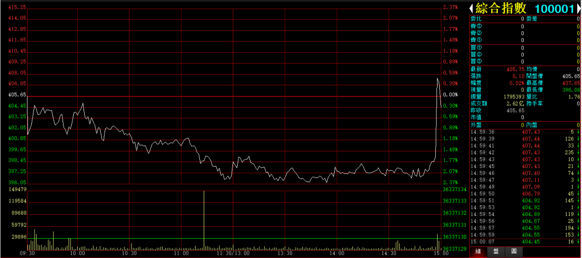This screenshot has height=258, width=582.
Task: Select the closing price spike peak
Action: 438,79
